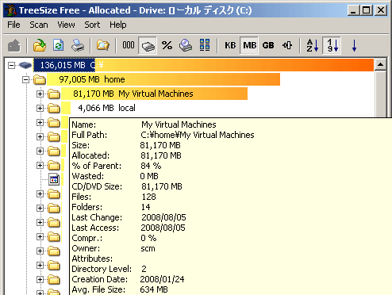
Task: Open the Scan menu
Action: (39, 25)
